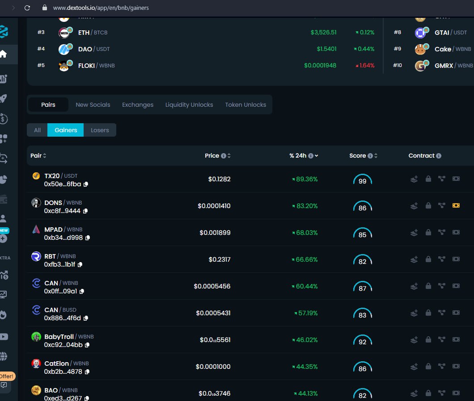Image resolution: width=474 pixels, height=401 pixels.
Task: Open the BAO / WBNB pair
Action: 61,390
